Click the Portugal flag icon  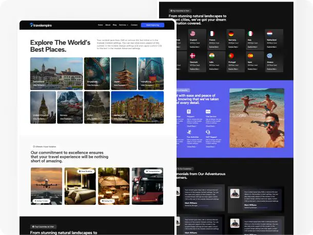coord(231,55)
